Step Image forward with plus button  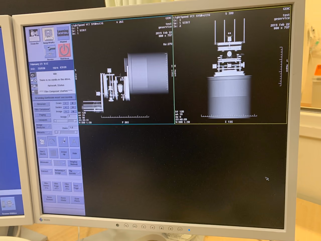click(x=73, y=111)
